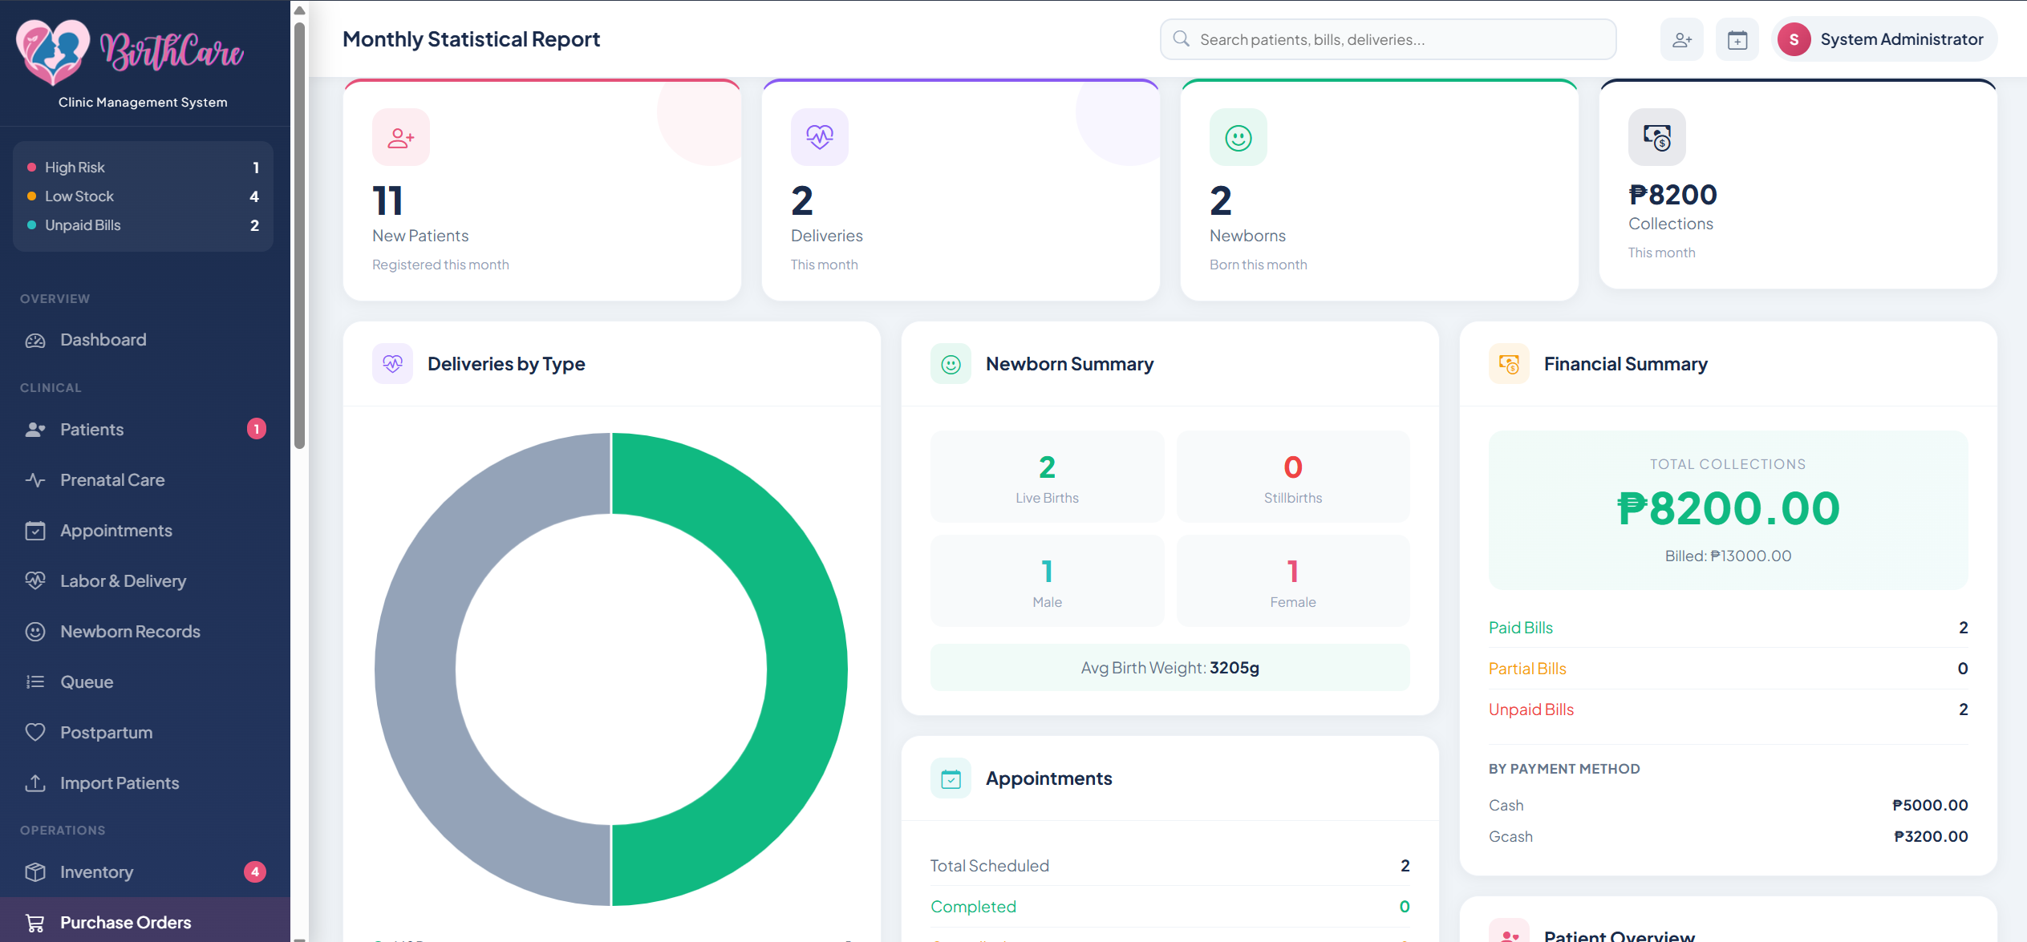Click the Prenatal Care pulse icon

[x=35, y=480]
